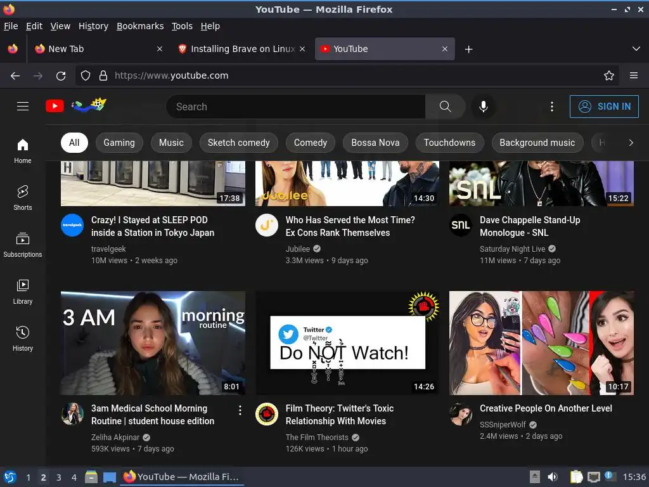Start voice search with microphone icon
649x487 pixels.
coord(484,107)
